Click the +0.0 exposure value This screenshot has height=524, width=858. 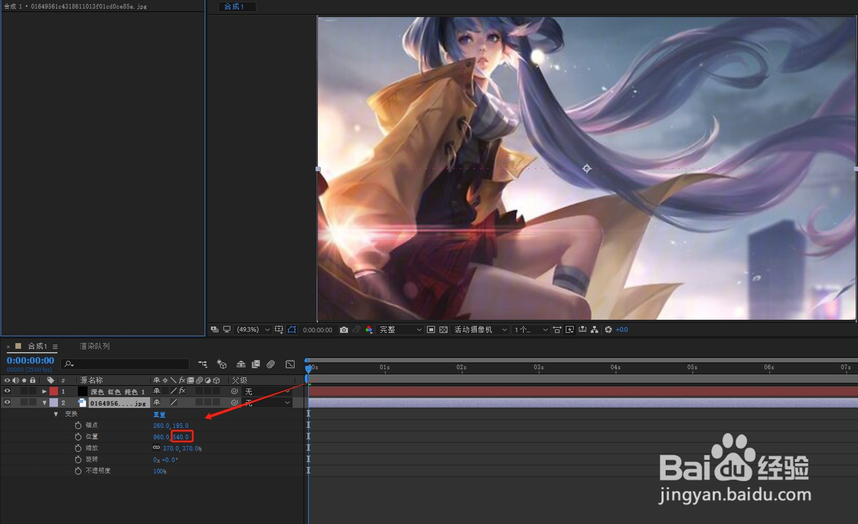(x=621, y=329)
